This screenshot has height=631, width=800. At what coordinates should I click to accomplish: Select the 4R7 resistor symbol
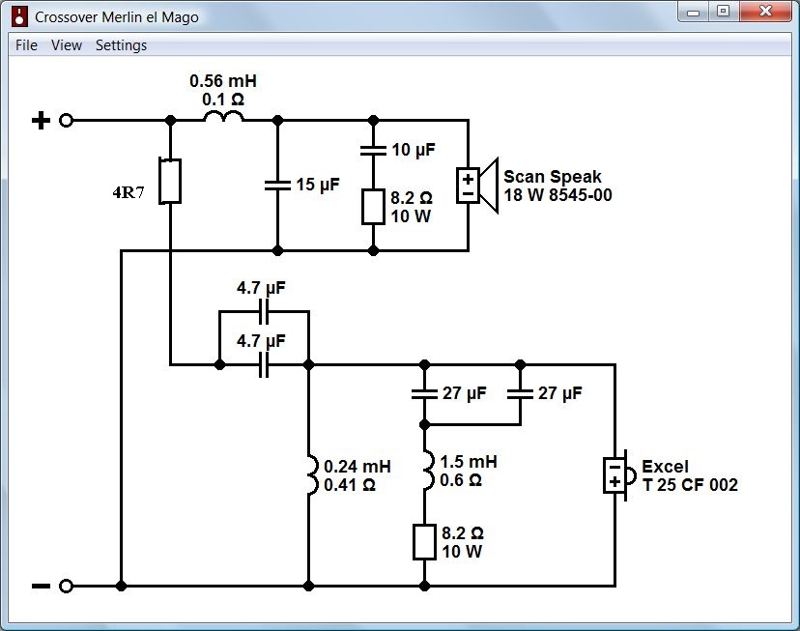(x=170, y=181)
